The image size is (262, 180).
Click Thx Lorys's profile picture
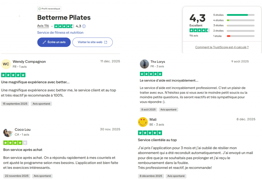[144, 64]
